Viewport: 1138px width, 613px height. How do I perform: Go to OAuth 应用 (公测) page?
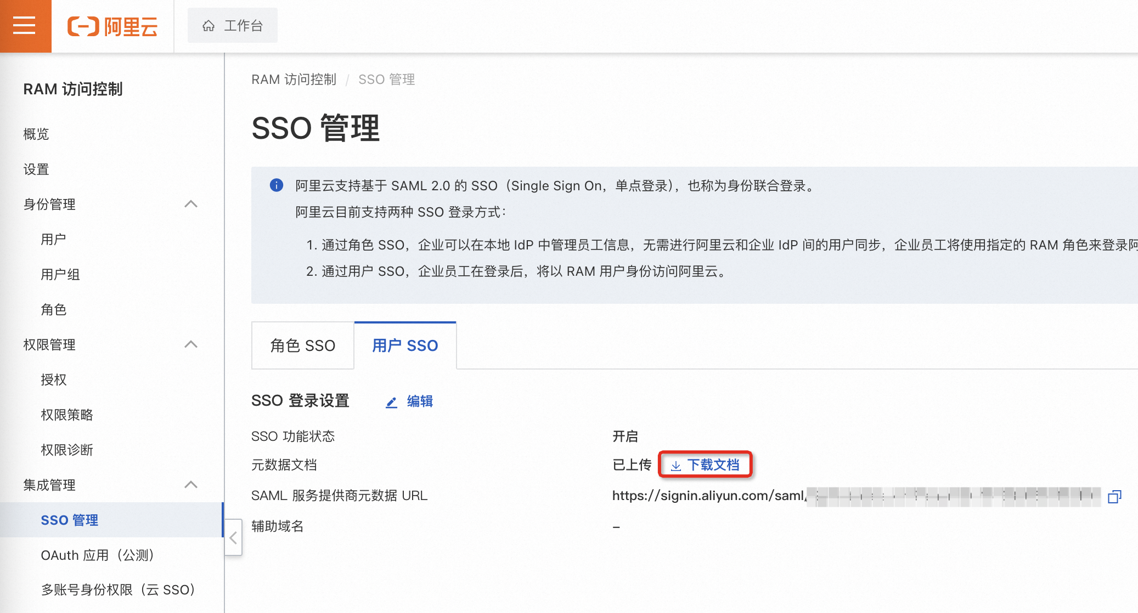[97, 555]
